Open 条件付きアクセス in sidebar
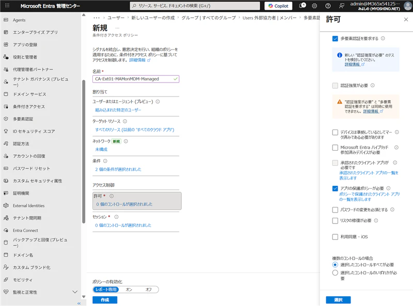This screenshot has width=413, height=306. click(x=29, y=106)
